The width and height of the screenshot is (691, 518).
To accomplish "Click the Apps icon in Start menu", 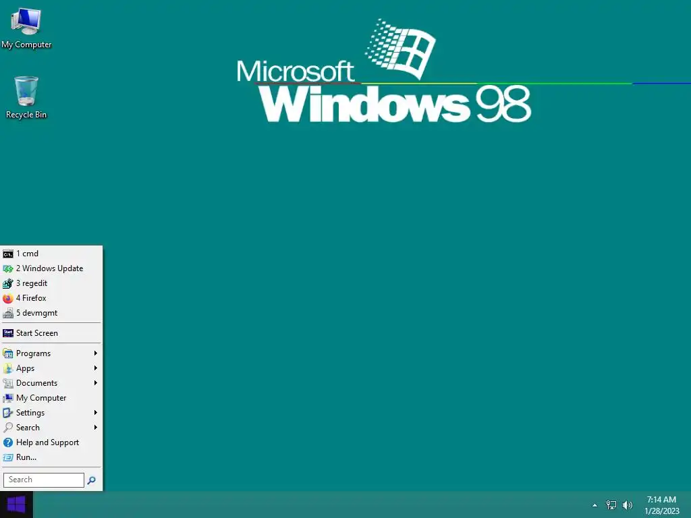I will (x=8, y=368).
